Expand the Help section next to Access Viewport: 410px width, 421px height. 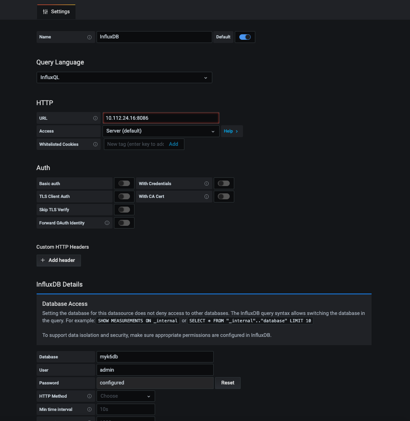pos(232,131)
